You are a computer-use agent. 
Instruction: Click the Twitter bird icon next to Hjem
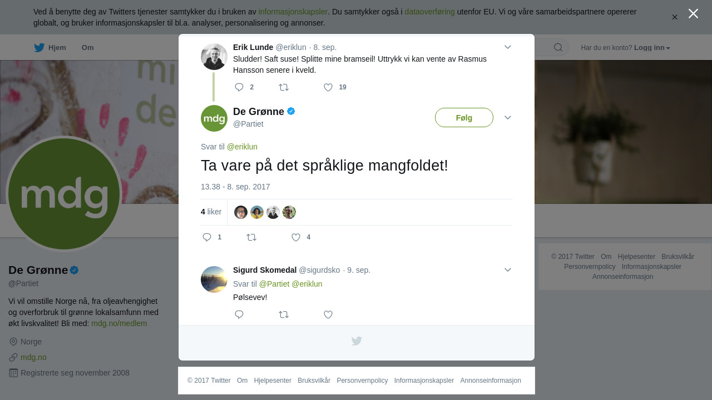[39, 48]
